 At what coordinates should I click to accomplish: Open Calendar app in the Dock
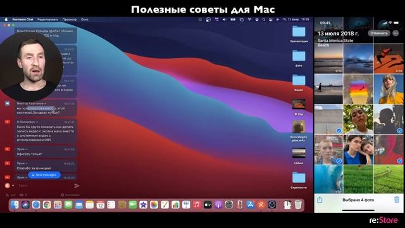101,205
